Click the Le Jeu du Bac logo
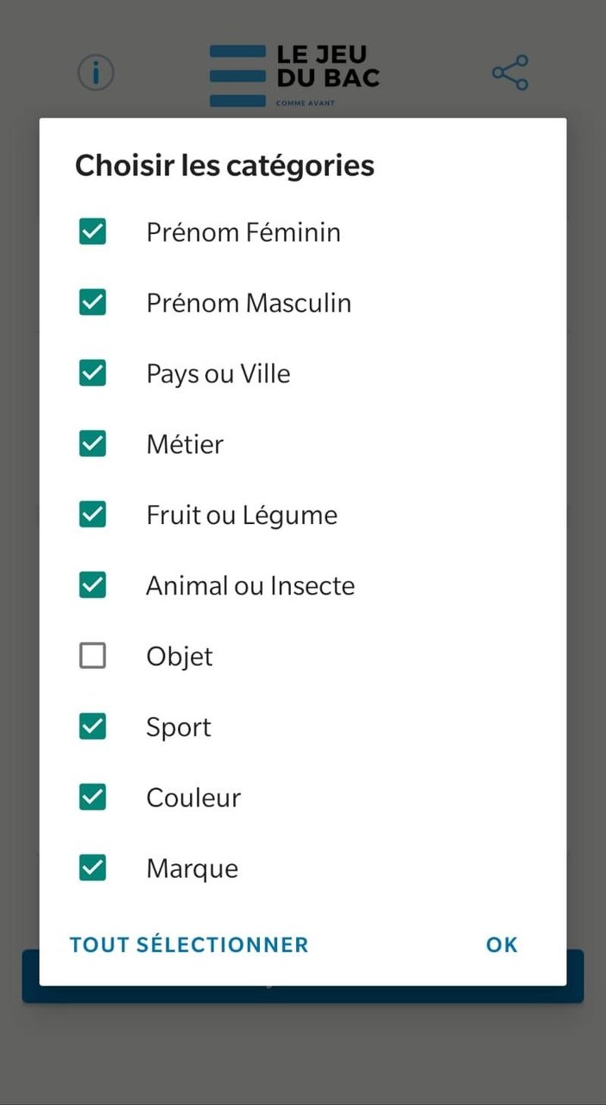This screenshot has height=1105, width=606. pos(294,69)
